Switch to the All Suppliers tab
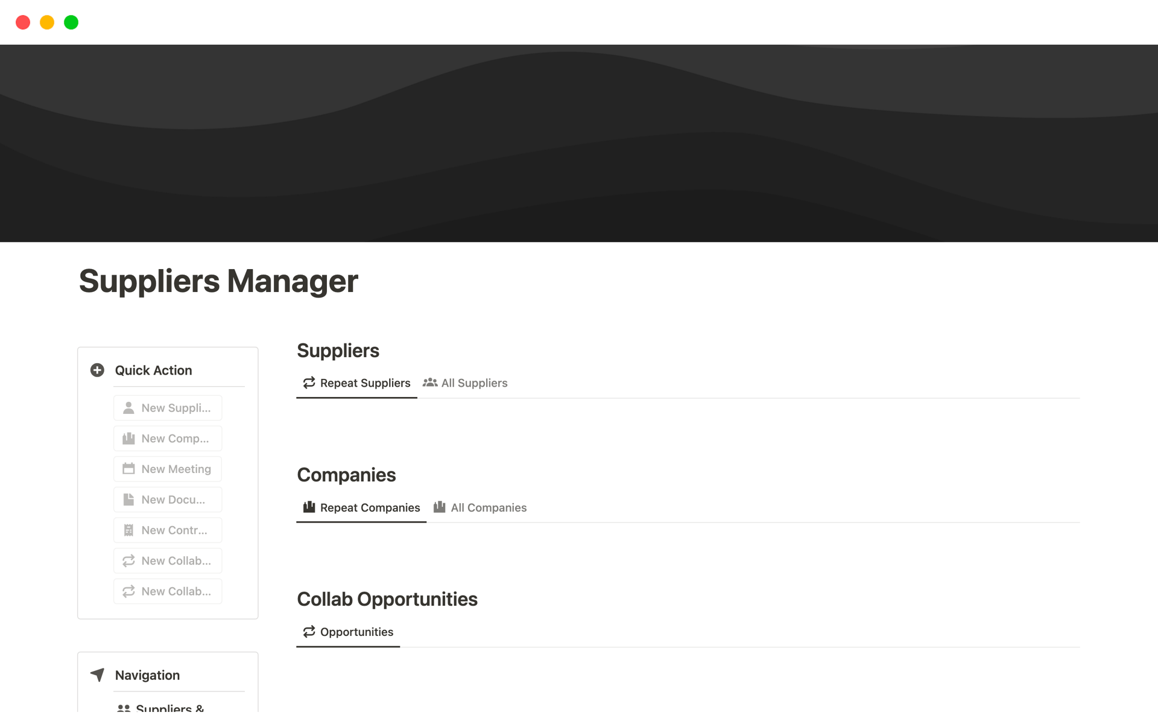1158x724 pixels. tap(467, 382)
